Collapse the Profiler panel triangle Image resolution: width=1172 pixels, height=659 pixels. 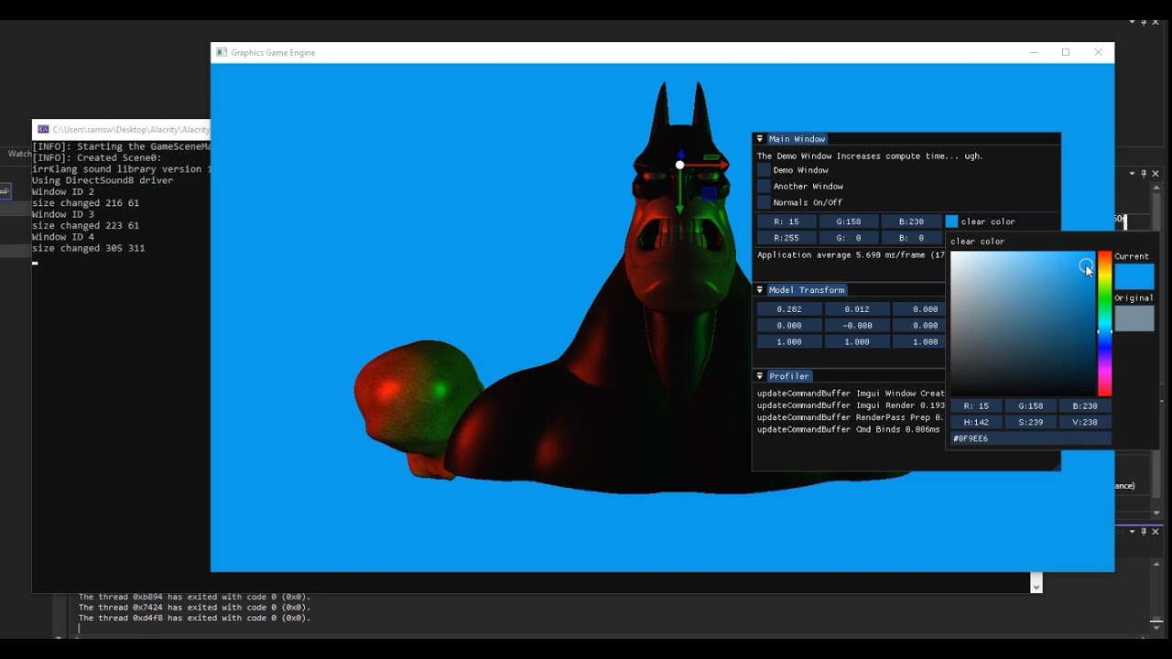coord(759,376)
